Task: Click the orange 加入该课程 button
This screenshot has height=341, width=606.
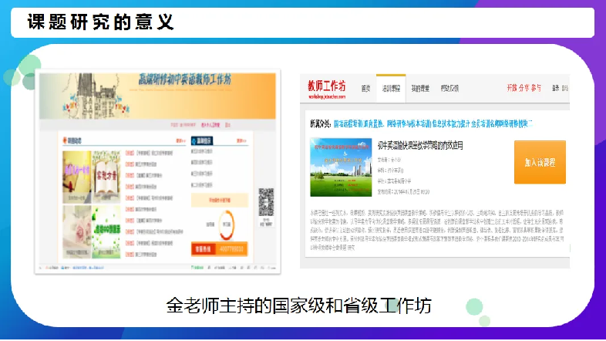Action: (540, 162)
